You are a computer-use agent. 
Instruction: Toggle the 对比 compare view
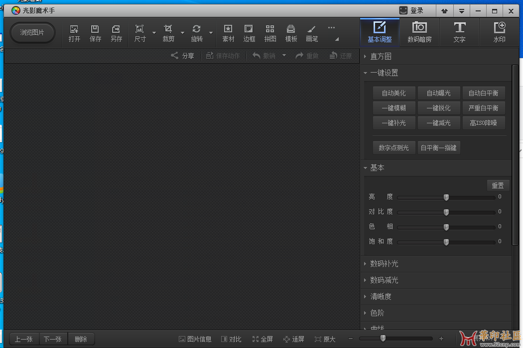click(231, 339)
